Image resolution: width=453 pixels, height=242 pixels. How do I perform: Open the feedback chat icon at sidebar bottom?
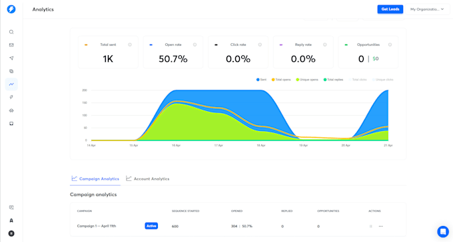pyautogui.click(x=11, y=207)
